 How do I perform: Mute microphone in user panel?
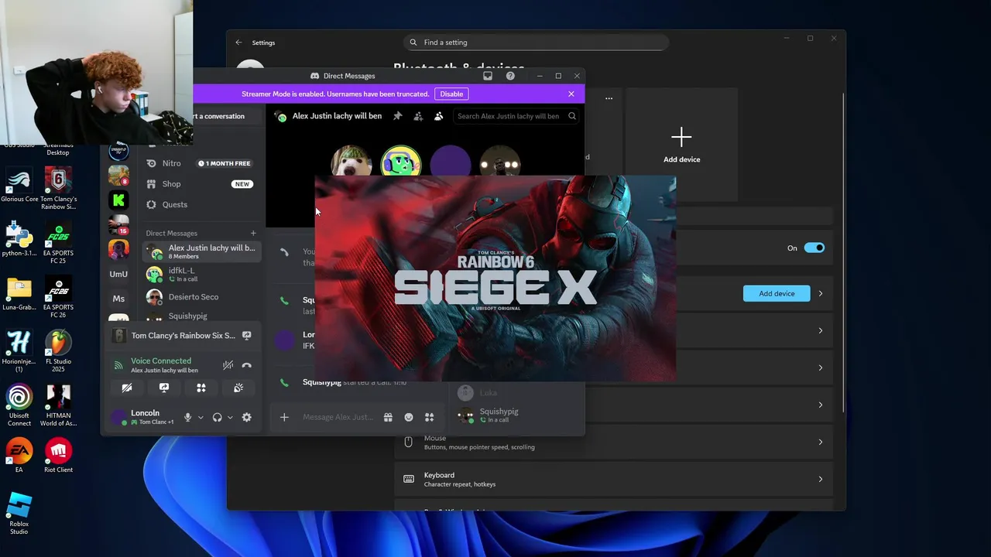(x=187, y=417)
